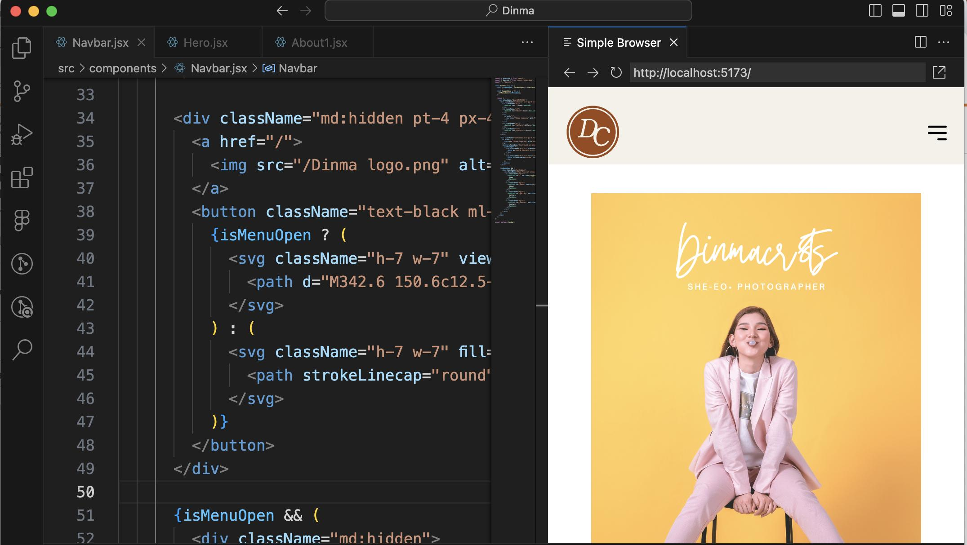The width and height of the screenshot is (967, 545).
Task: Open the Run and Debug view
Action: click(21, 133)
